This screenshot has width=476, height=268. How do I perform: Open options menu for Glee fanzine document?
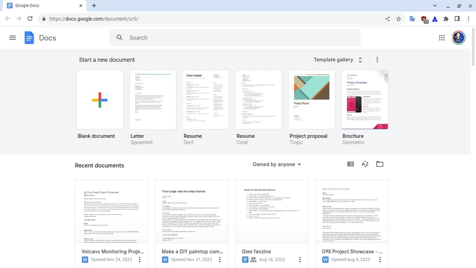click(x=300, y=260)
